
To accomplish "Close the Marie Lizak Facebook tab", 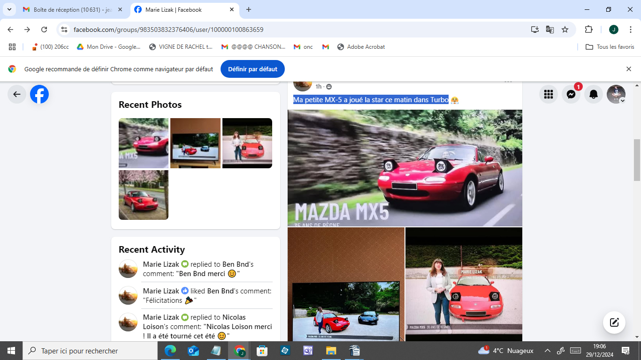I will point(232,9).
